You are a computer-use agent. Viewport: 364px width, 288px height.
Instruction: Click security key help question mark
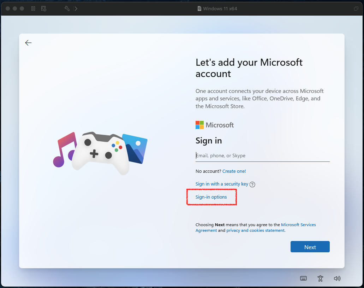point(252,184)
